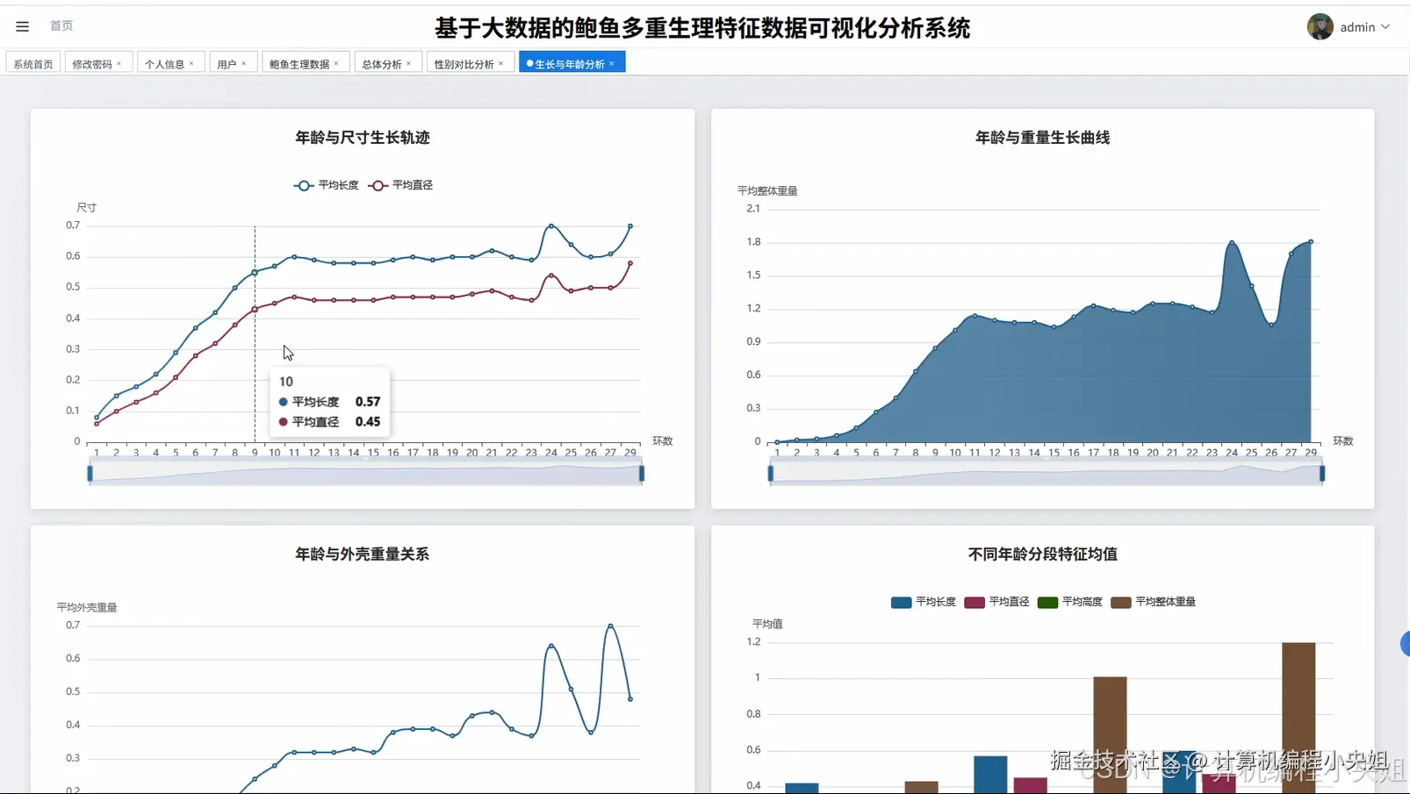Grab left zoom handle of 年龄与尺寸生长轨迹 slider
This screenshot has height=794, width=1410.
click(x=90, y=474)
